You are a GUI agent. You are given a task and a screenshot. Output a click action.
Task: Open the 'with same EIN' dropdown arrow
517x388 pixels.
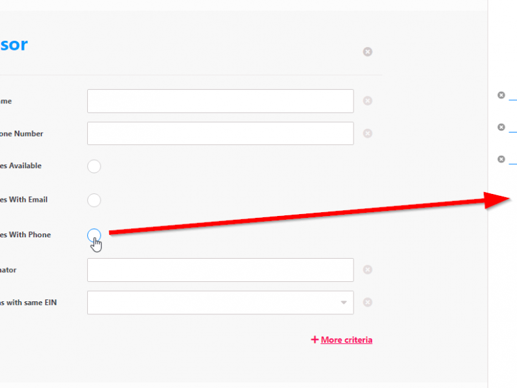(343, 303)
